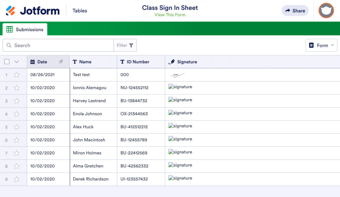
Task: Open the View This Form link
Action: pos(170,15)
